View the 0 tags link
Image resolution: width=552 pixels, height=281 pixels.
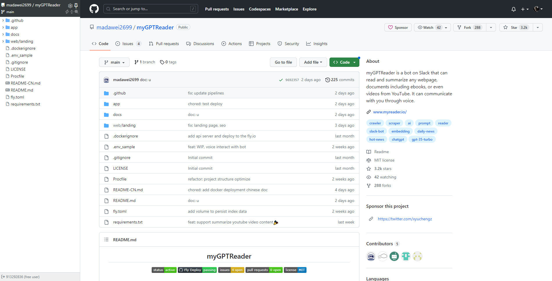click(168, 62)
